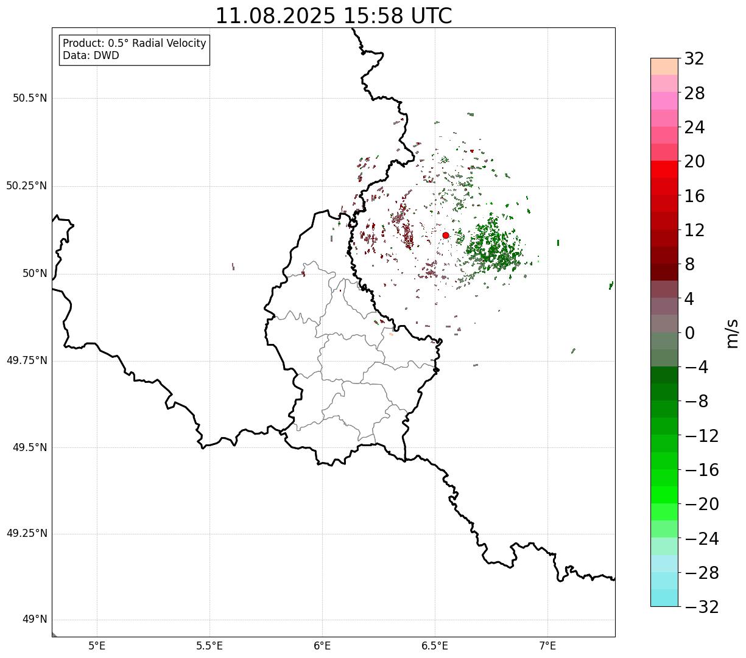
Task: Click the Product: 0.5° Radial Velocity text
Action: [x=135, y=44]
